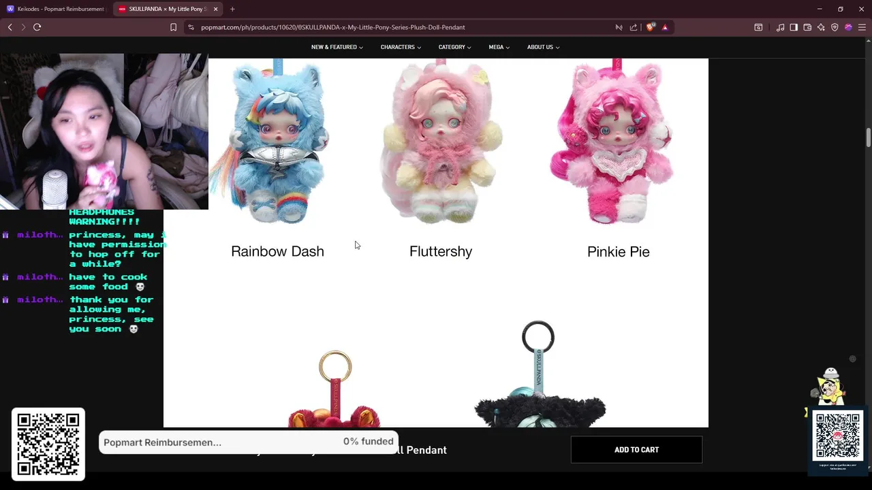Open the browser profile avatar

click(848, 27)
